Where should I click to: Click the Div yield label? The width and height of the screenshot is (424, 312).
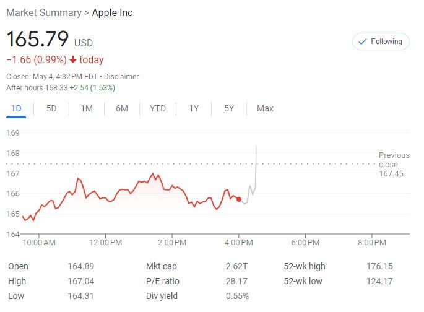pos(162,297)
